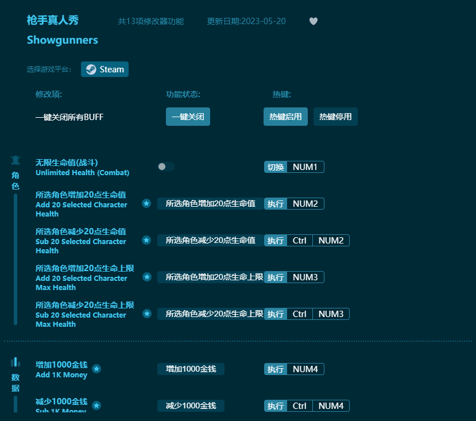Click the star beside Add 20 Selected Character Max Health
Viewport: 476px width, 421px height.
[147, 277]
